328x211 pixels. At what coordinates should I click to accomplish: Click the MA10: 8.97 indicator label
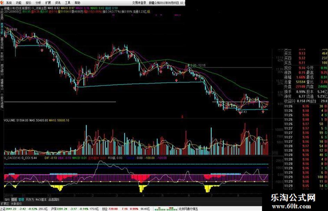68,8
